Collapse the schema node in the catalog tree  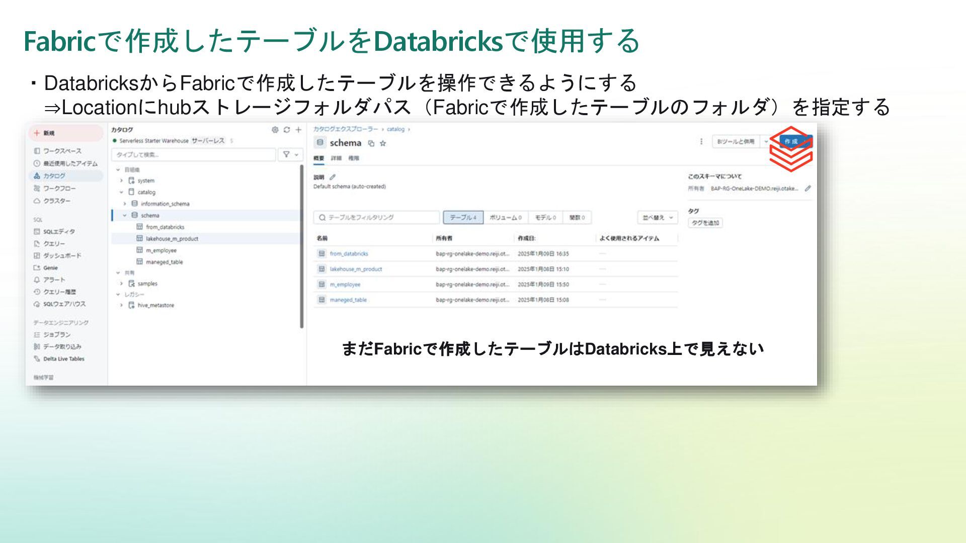click(125, 215)
